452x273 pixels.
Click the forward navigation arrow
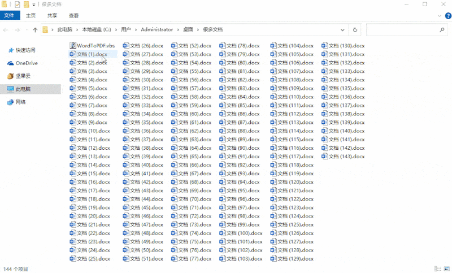pos(18,30)
